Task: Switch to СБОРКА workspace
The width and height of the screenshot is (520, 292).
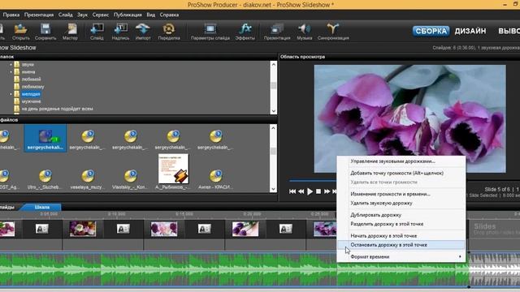Action: [431, 31]
